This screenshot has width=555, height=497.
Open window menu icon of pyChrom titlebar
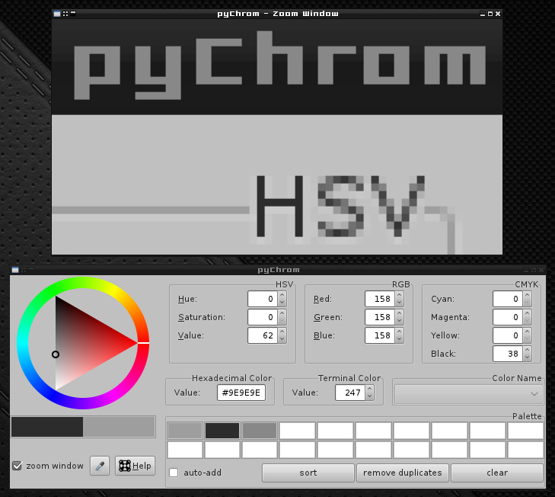[14, 270]
